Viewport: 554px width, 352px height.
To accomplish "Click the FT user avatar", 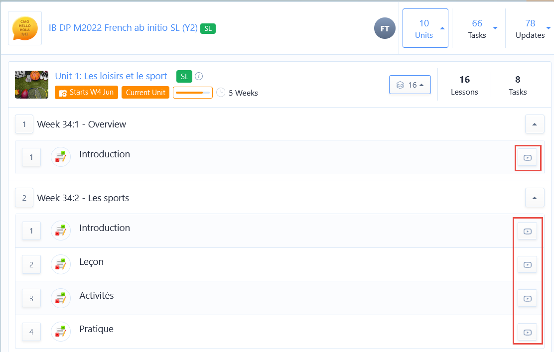I will tap(385, 28).
